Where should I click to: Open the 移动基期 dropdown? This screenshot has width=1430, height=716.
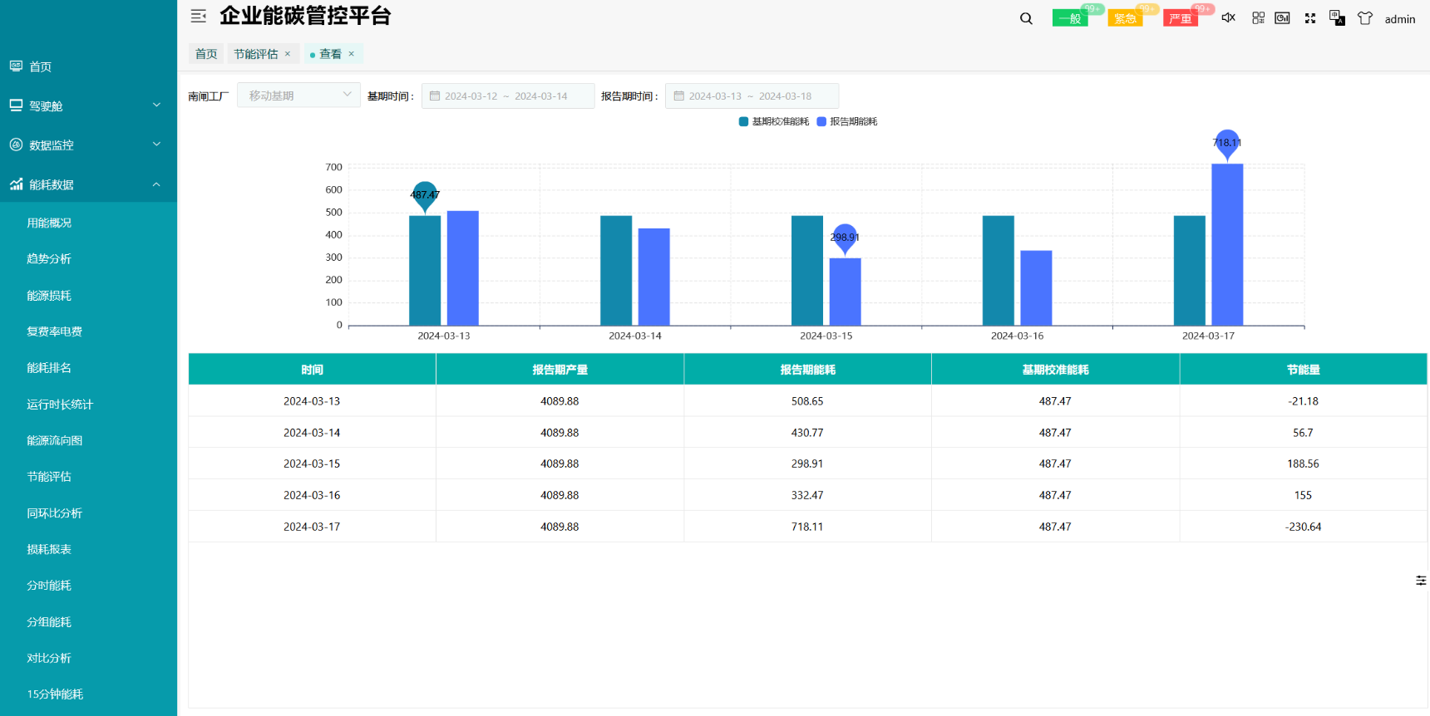[x=298, y=96]
